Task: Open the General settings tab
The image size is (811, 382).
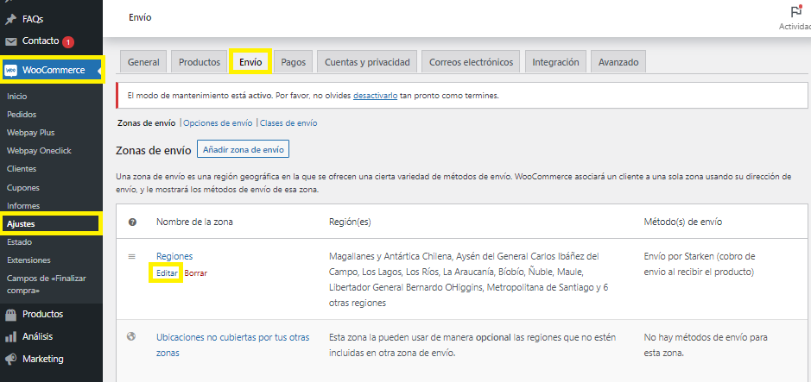Action: (x=143, y=62)
